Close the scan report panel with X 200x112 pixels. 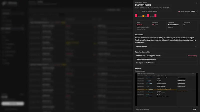pos(196,3)
